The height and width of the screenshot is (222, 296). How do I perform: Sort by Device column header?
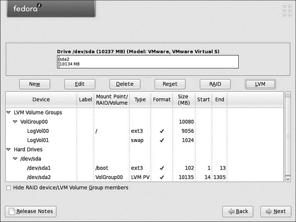coord(41,100)
